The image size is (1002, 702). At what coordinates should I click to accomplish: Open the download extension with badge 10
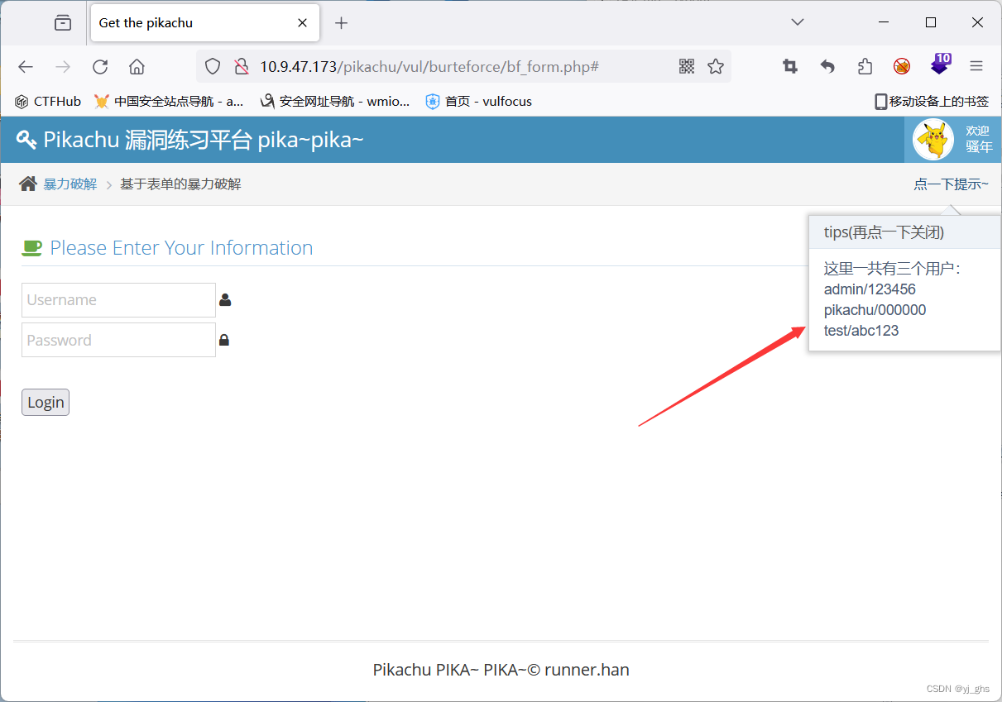[940, 64]
